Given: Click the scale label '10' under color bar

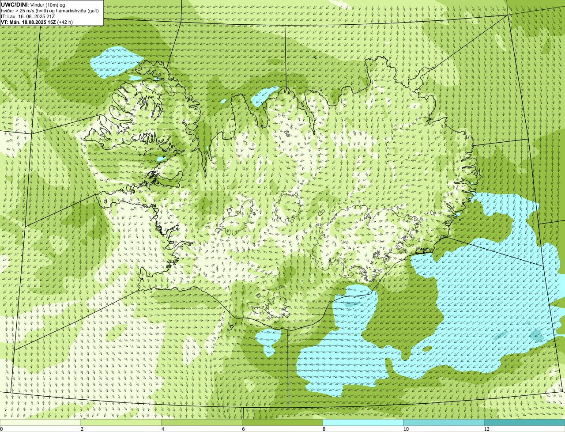Looking at the screenshot, I should coord(406,429).
